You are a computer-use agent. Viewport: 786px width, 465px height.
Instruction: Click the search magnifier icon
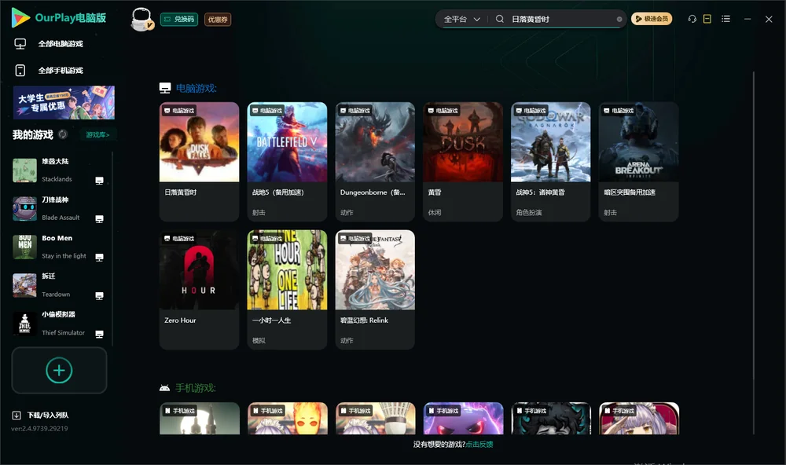tap(500, 19)
